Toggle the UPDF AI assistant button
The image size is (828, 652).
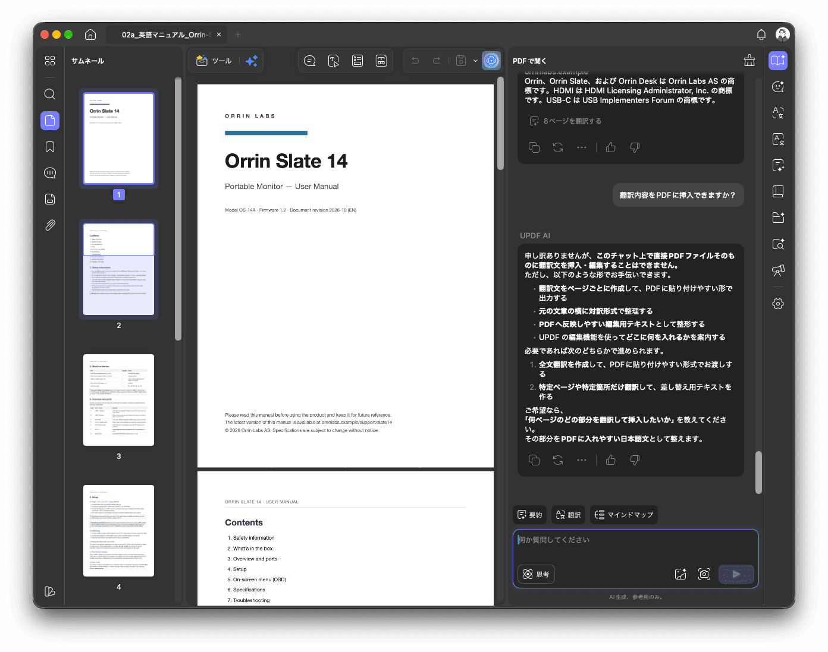[491, 61]
